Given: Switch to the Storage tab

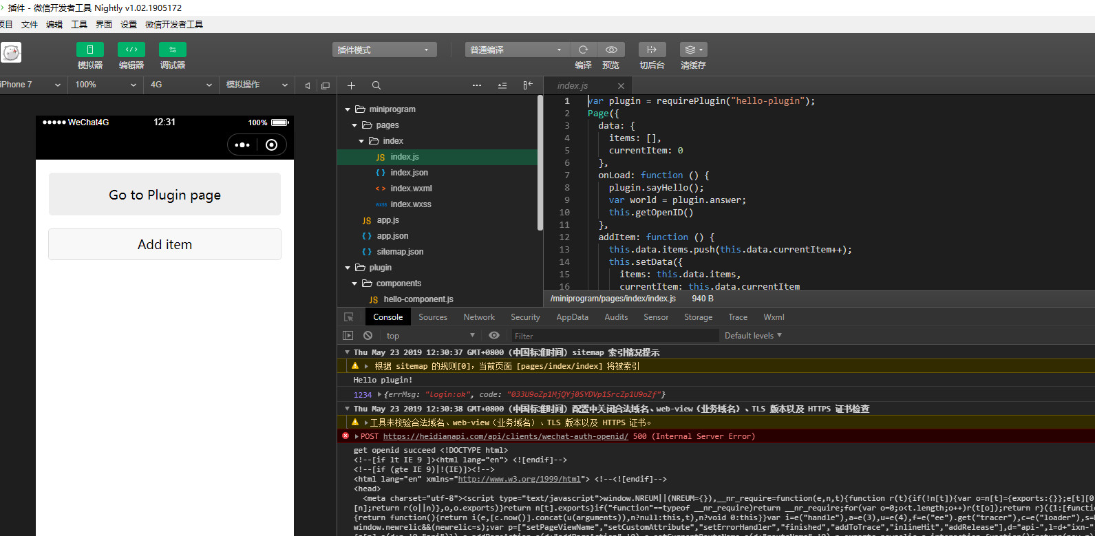Looking at the screenshot, I should click(698, 317).
